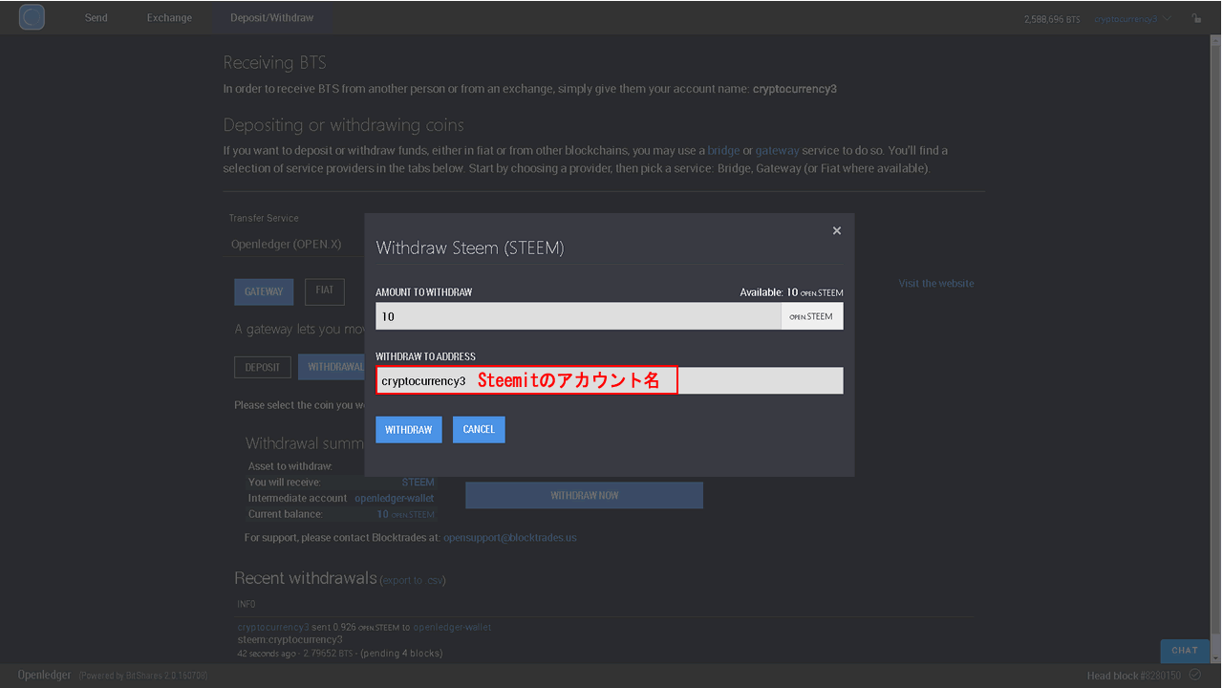Click the 'Recent withdrawals' heading
Screen dimensions: 1223x688
coord(306,578)
